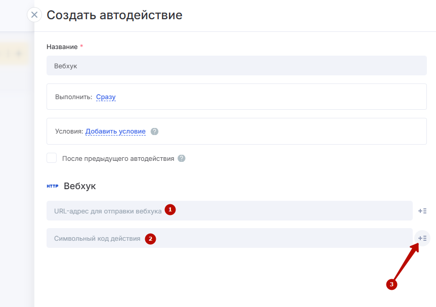Screen dimensions: 436x307
Task: Click the red marker numbered 2
Action: point(150,239)
